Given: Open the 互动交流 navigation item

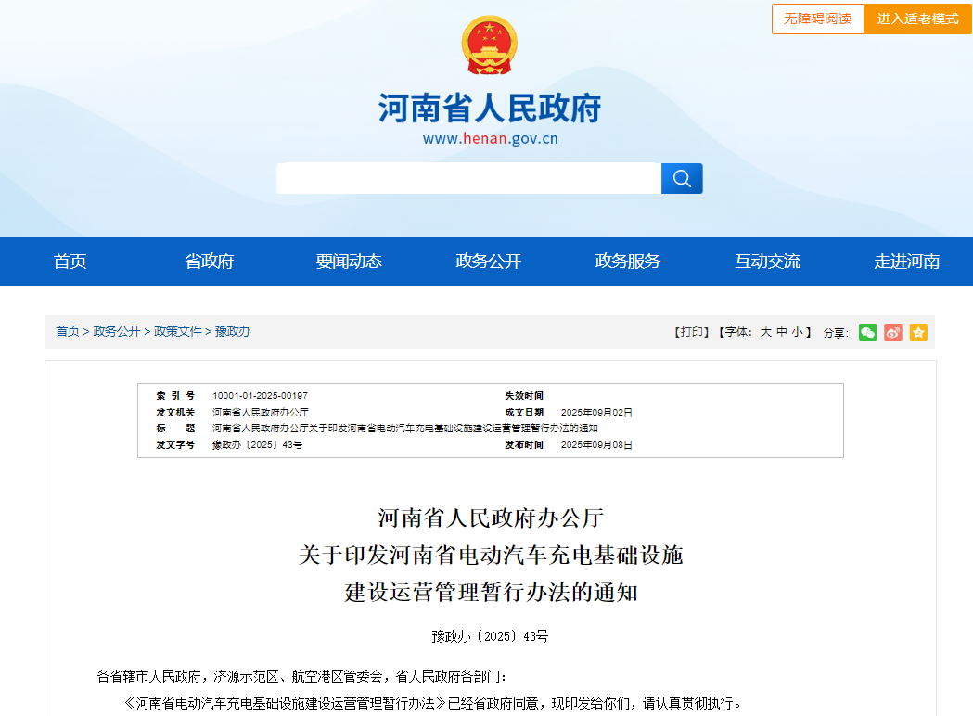Looking at the screenshot, I should pyautogui.click(x=767, y=262).
